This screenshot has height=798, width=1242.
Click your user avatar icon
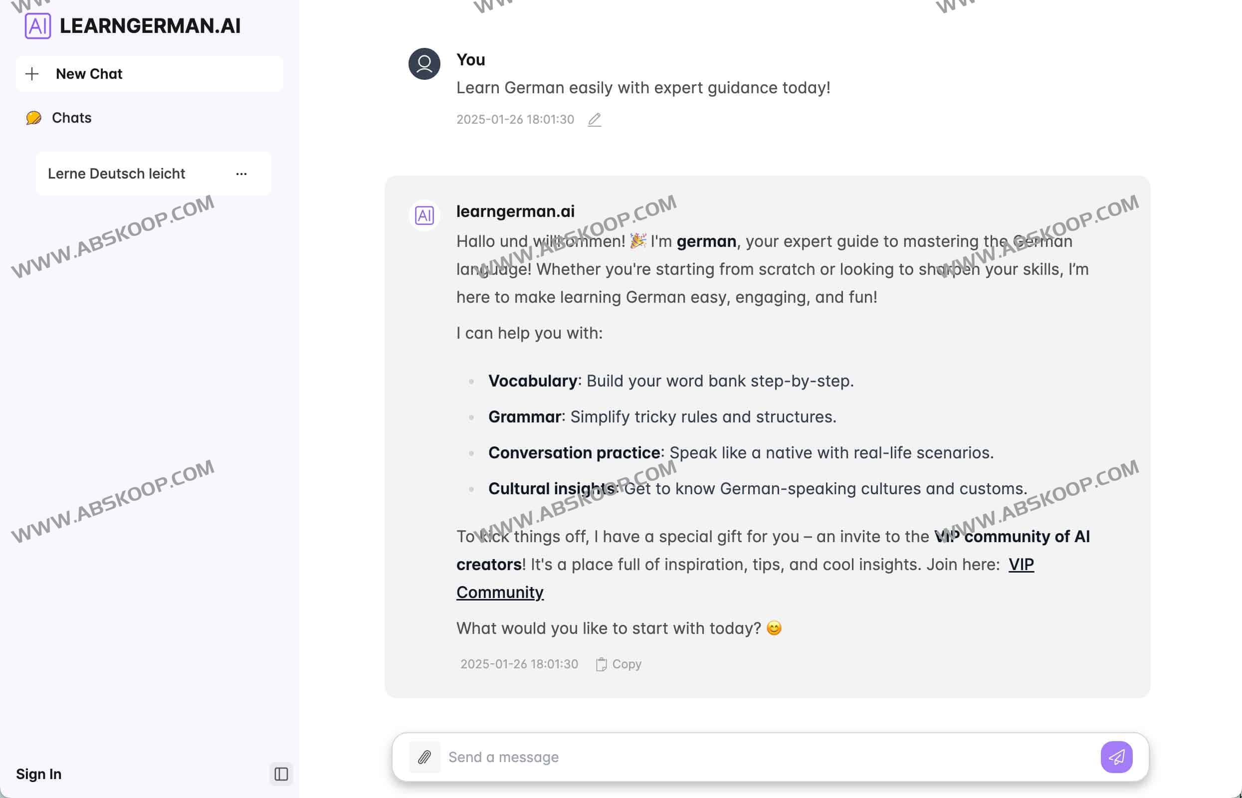(423, 64)
